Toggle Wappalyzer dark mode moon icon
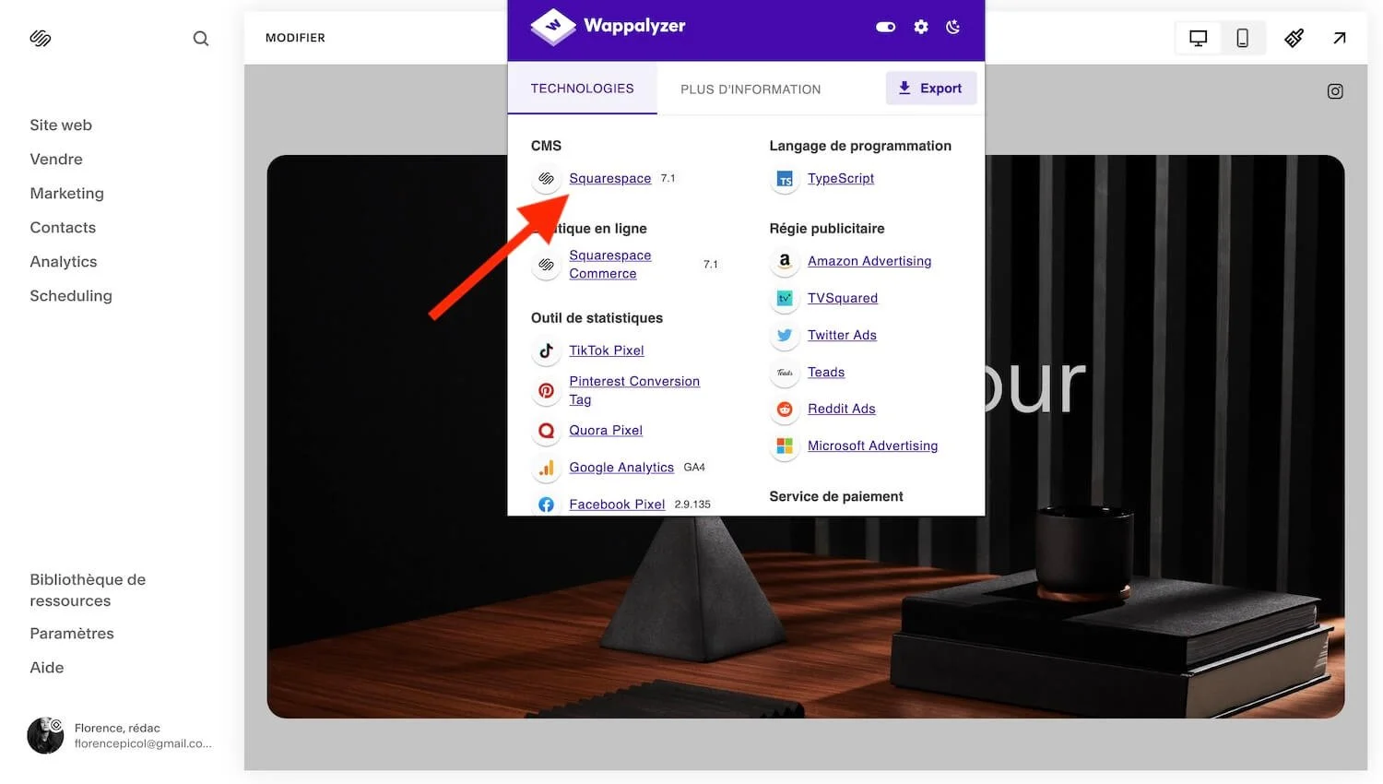This screenshot has height=784, width=1383. click(953, 27)
